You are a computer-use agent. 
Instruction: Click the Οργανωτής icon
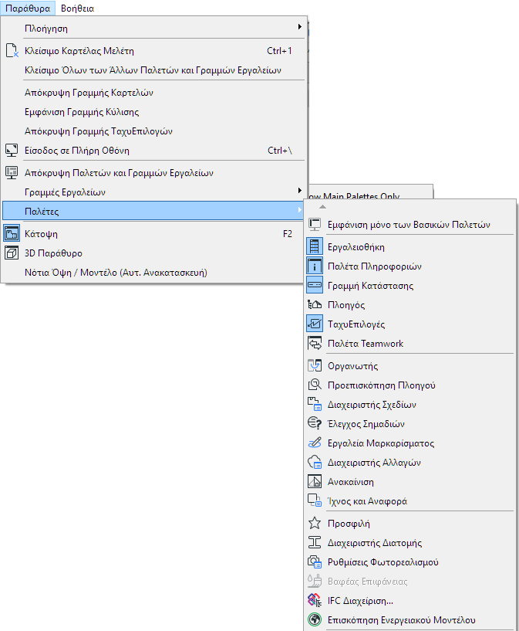pyautogui.click(x=315, y=366)
